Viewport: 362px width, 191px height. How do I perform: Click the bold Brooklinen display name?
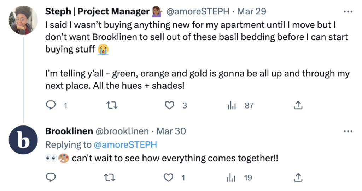[x=69, y=131]
